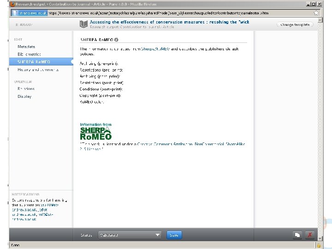This screenshot has width=332, height=249.
Task: Click the red X delete icon
Action: [310, 235]
